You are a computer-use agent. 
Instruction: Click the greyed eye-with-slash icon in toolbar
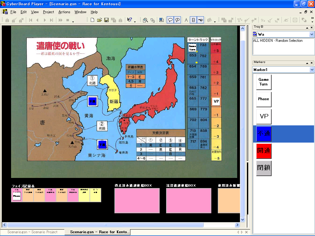pyautogui.click(x=286, y=20)
